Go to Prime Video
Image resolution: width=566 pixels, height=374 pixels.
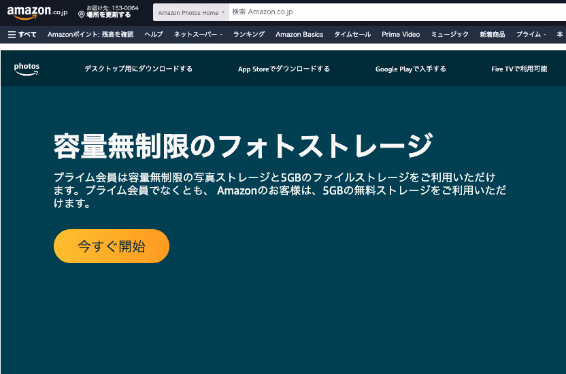401,34
